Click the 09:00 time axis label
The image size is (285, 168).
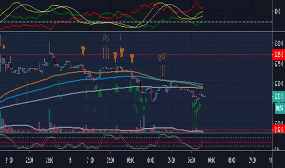(252, 160)
